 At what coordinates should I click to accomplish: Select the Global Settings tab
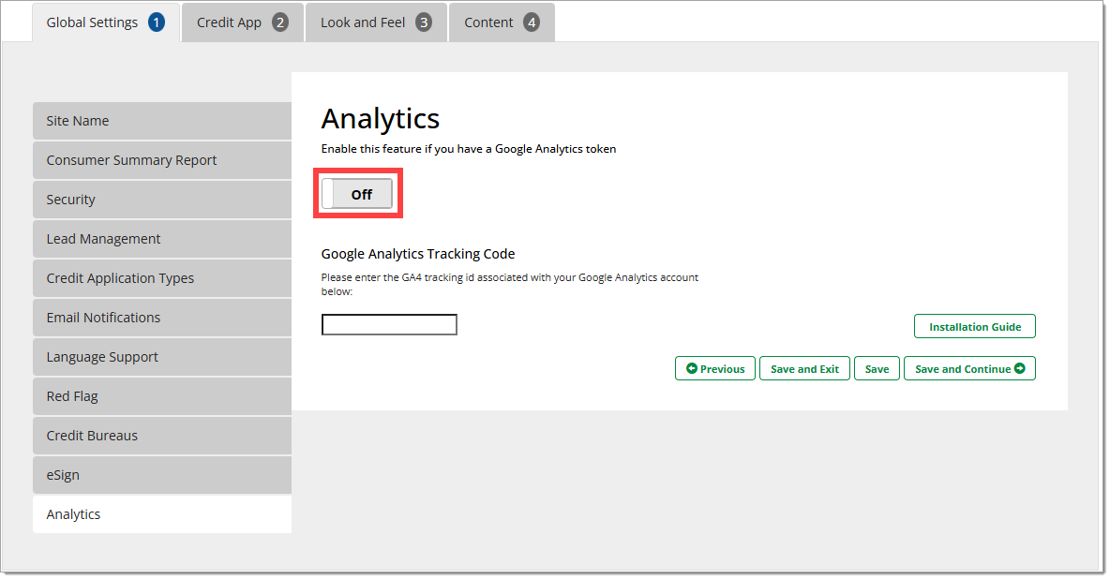105,22
